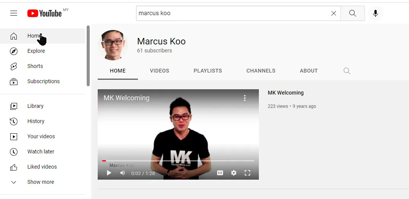Image resolution: width=409 pixels, height=199 pixels.
Task: Click the YouTube logo
Action: [x=44, y=13]
